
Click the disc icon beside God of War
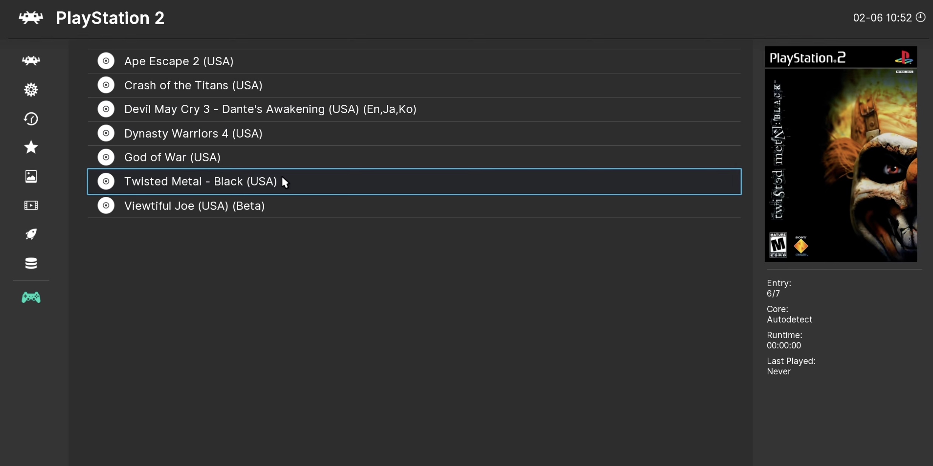pos(106,157)
